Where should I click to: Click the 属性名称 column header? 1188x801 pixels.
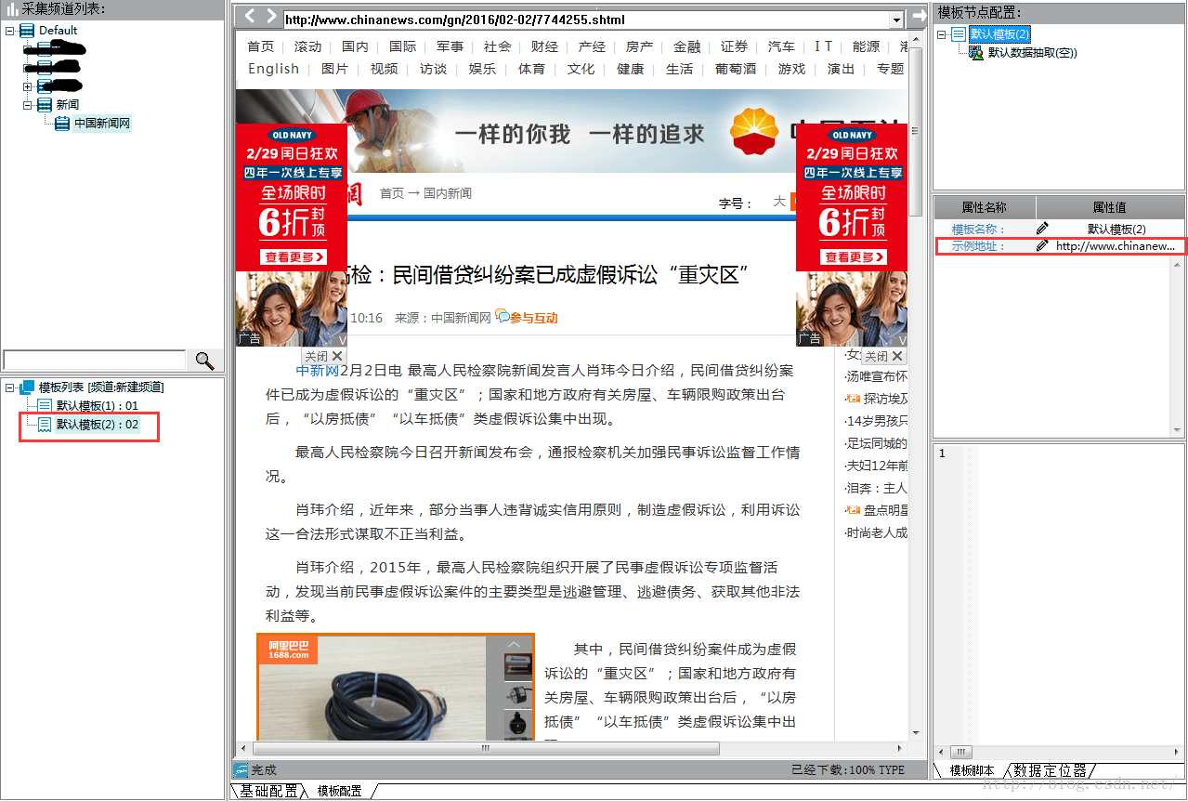point(985,207)
